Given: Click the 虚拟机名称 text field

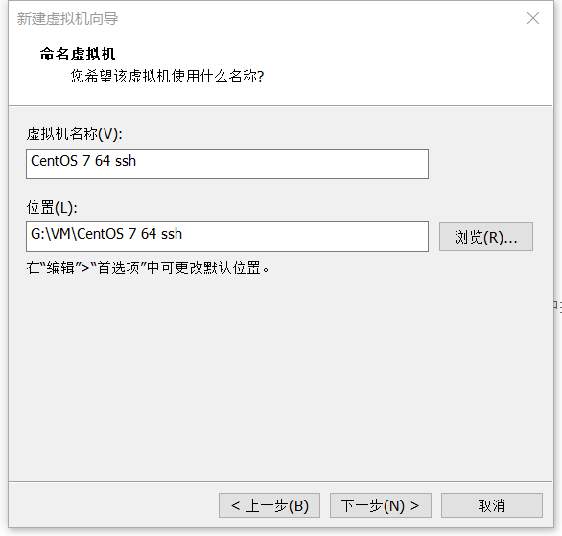Looking at the screenshot, I should click(x=227, y=164).
